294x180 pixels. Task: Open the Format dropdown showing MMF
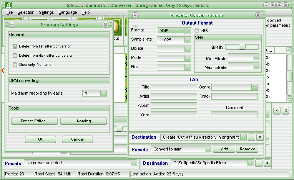188,31
